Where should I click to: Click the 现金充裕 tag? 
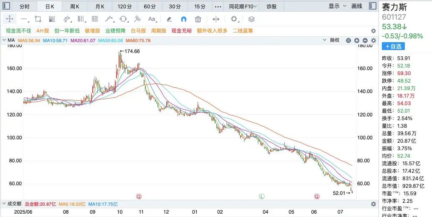182,31
